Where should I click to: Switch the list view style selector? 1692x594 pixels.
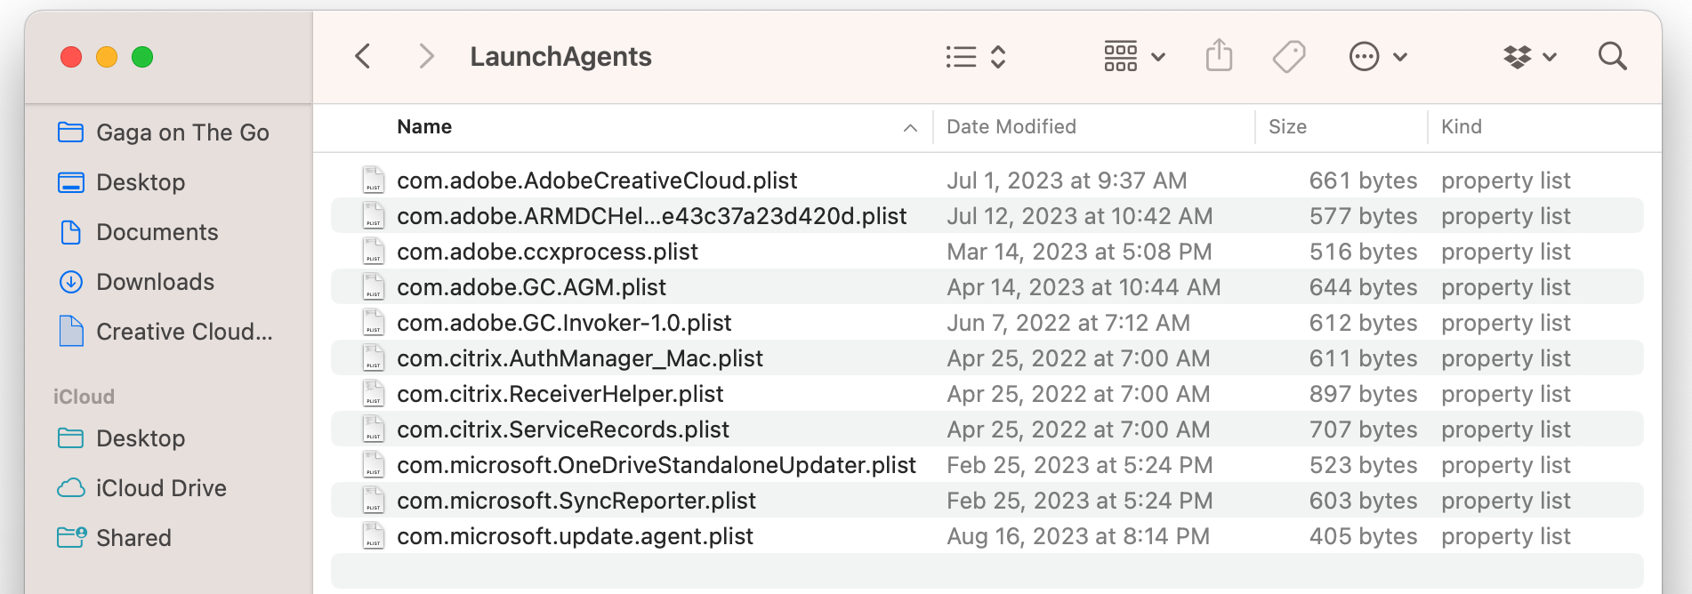(975, 57)
